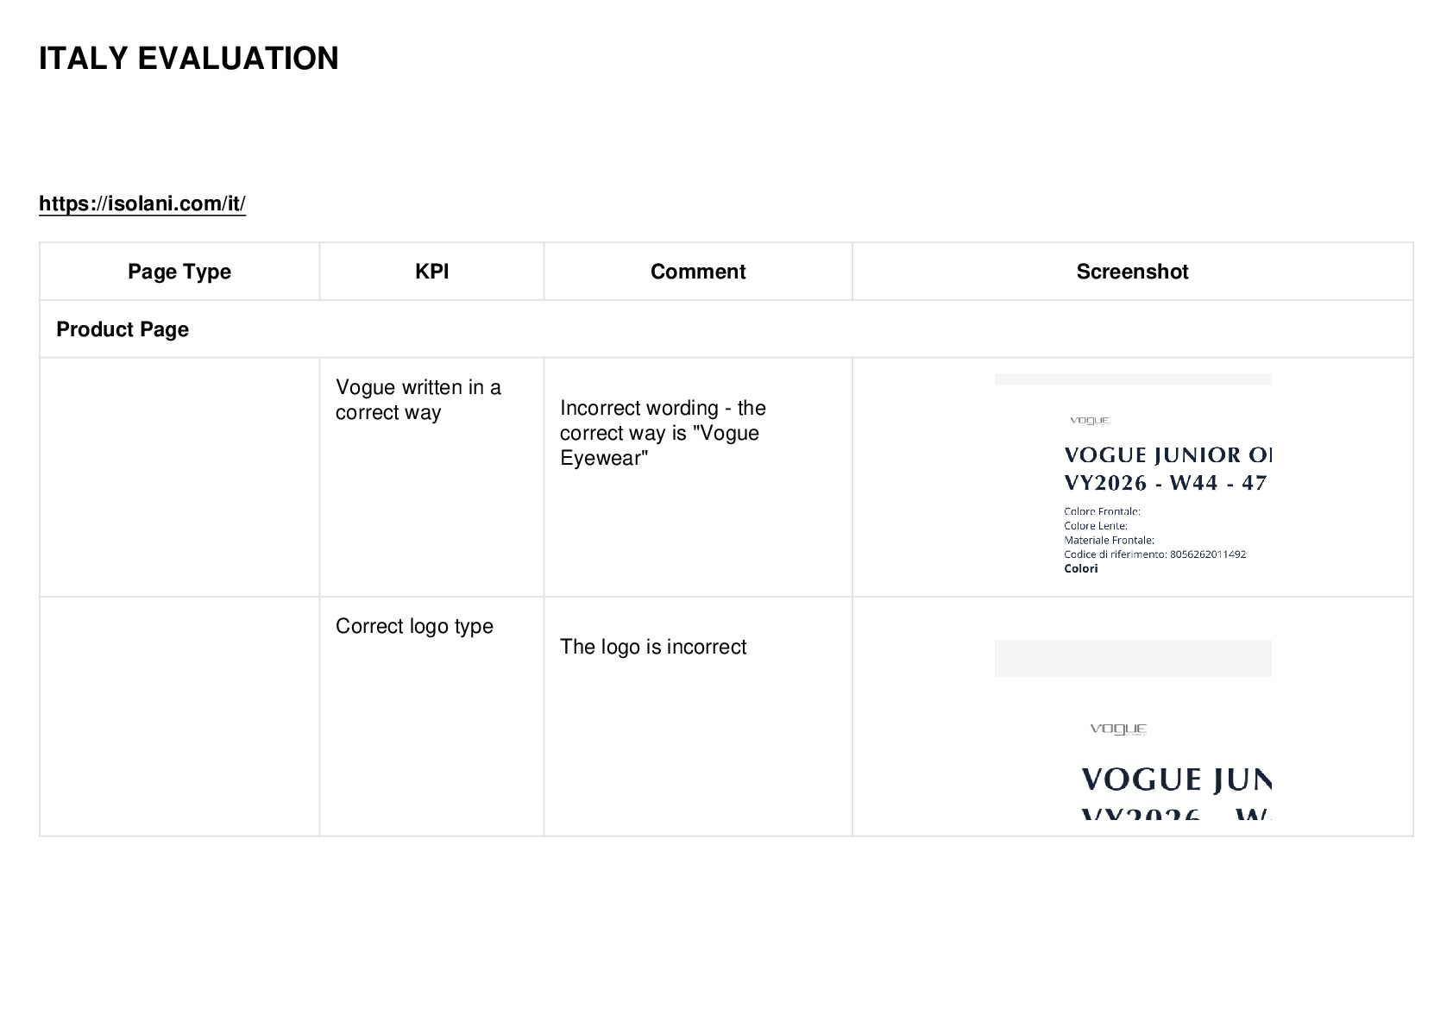Open the isolani.com/it link
This screenshot has height=1027, width=1453.
coord(142,204)
